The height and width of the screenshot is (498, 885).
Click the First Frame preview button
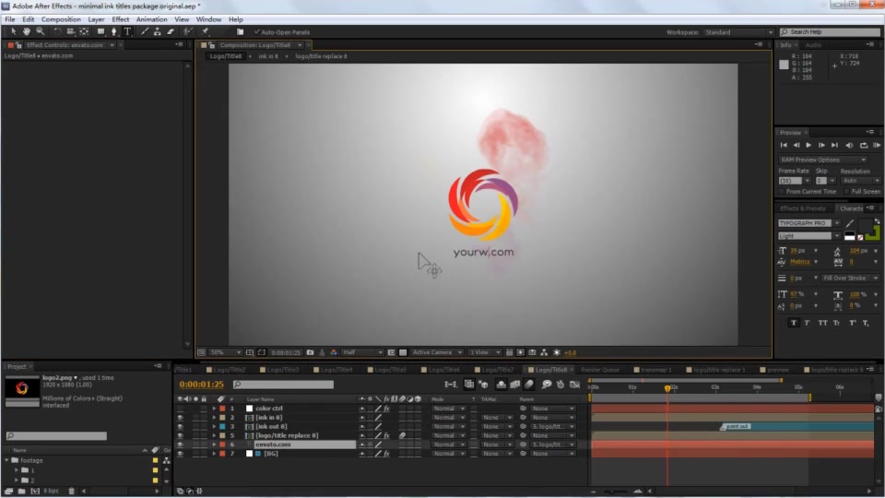point(784,145)
